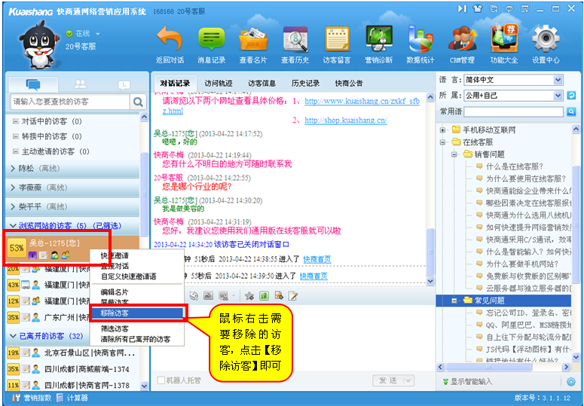This screenshot has height=406, width=584.
Task: Toggle the 机器人托管 checkbox
Action: tap(161, 380)
